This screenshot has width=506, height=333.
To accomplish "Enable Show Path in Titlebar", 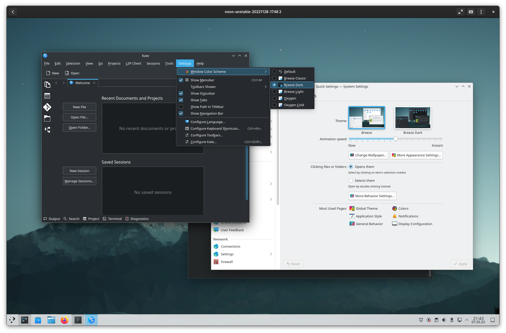I will point(181,107).
